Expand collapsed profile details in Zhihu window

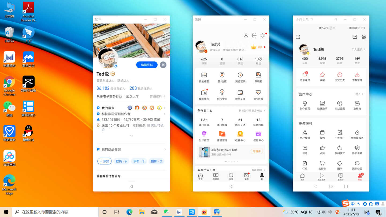tap(131, 136)
